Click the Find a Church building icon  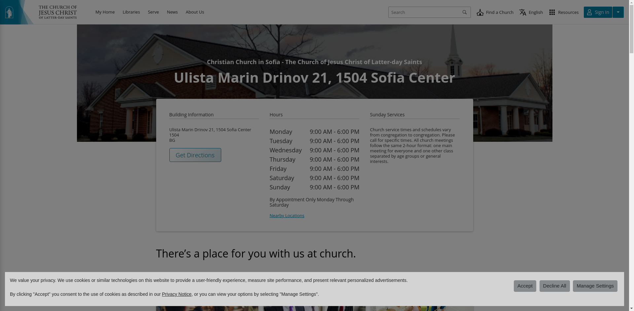[x=480, y=13]
